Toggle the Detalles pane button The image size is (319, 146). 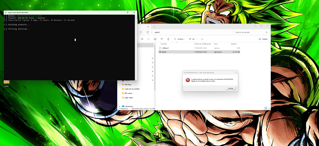(263, 39)
